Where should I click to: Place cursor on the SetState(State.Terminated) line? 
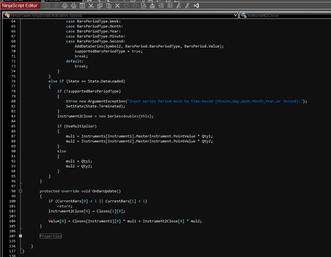(95, 106)
